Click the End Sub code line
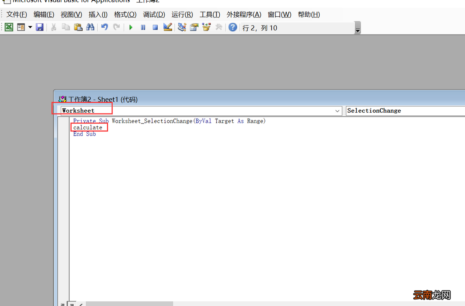The height and width of the screenshot is (306, 465). point(84,134)
